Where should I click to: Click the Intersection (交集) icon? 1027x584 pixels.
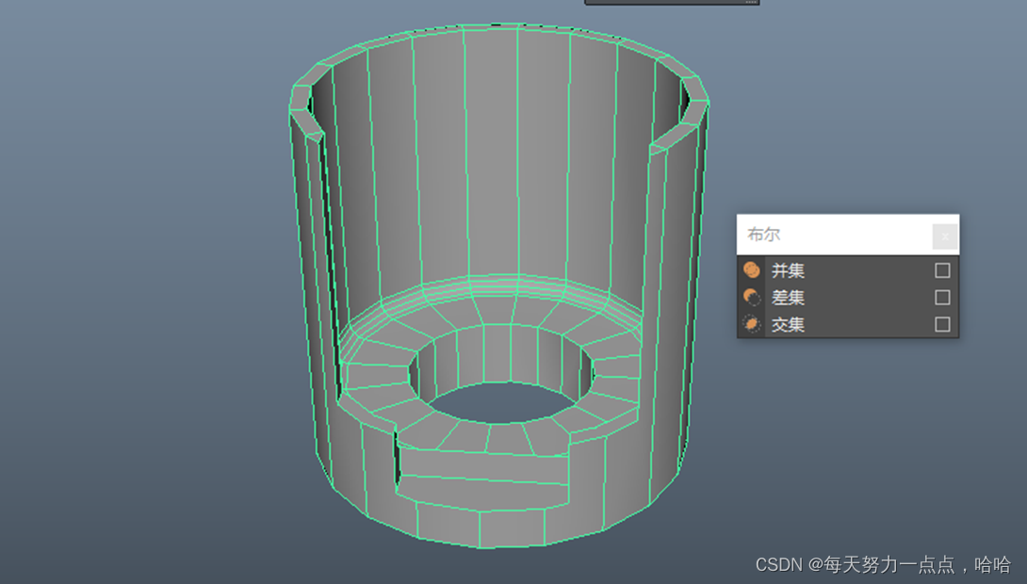pyautogui.click(x=751, y=325)
